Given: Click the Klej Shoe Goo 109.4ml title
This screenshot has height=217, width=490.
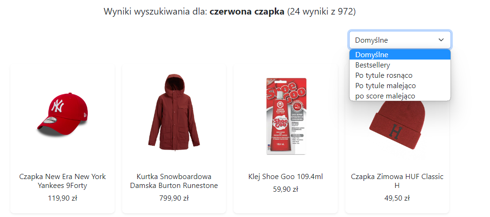Looking at the screenshot, I should pyautogui.click(x=286, y=177).
